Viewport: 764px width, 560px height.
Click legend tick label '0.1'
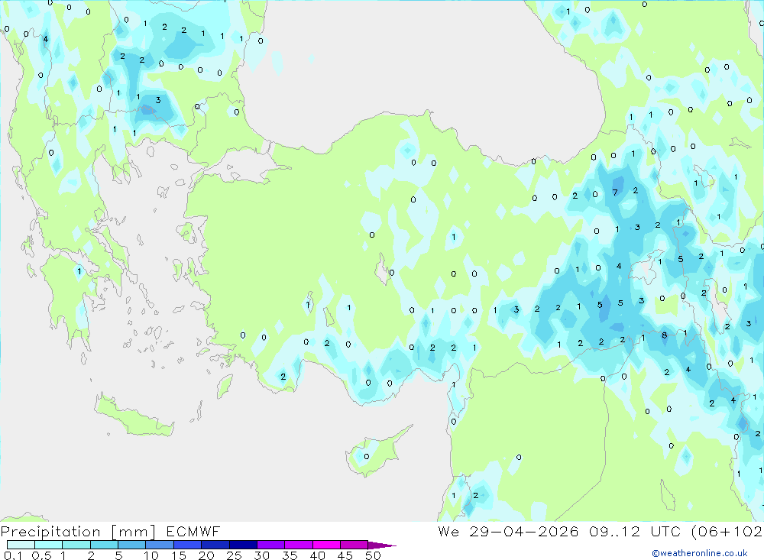[x=13, y=555]
